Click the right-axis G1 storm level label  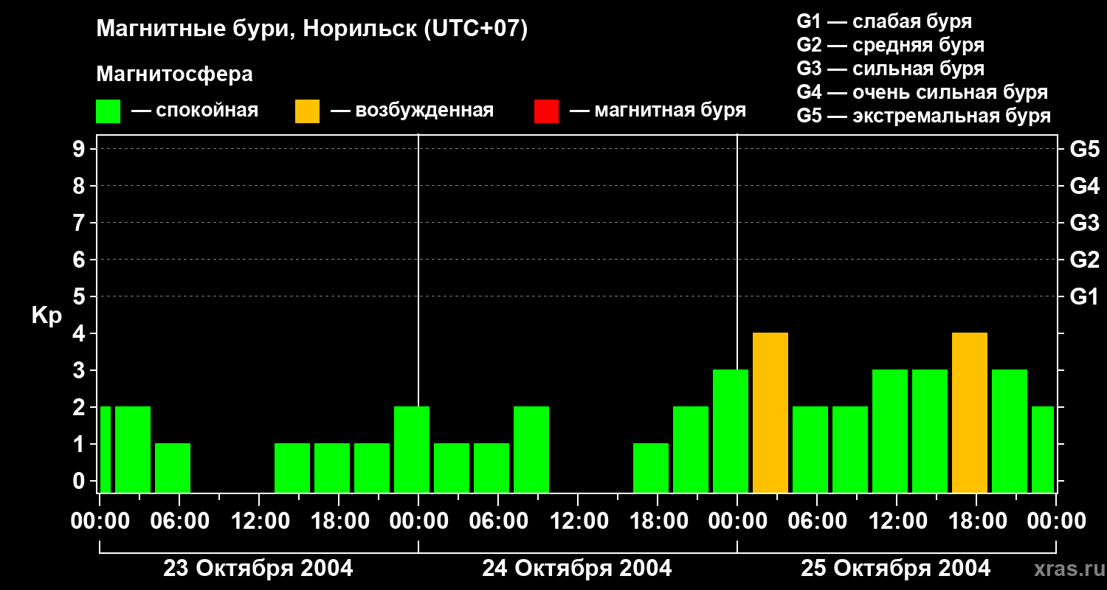pos(1084,296)
